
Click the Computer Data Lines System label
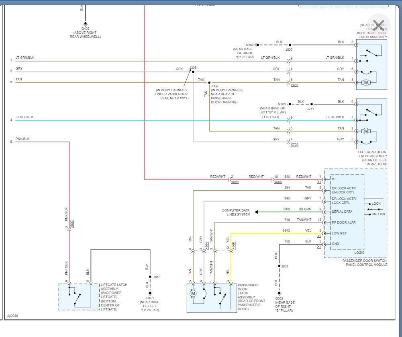tap(236, 212)
